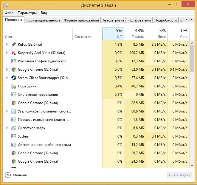Click the Chrome icon in the 28,7 МБ row

14,153
